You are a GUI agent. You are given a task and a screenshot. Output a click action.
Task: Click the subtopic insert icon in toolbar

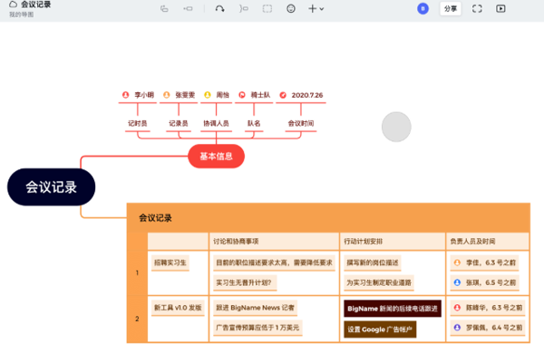point(164,8)
